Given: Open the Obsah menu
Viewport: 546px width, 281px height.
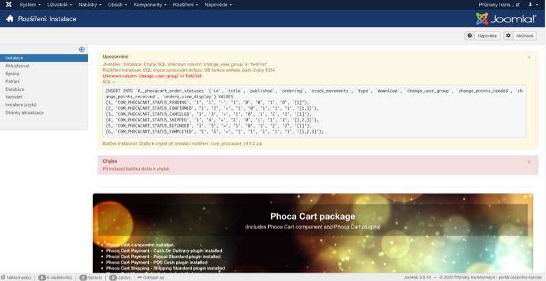Looking at the screenshot, I should pyautogui.click(x=117, y=5).
